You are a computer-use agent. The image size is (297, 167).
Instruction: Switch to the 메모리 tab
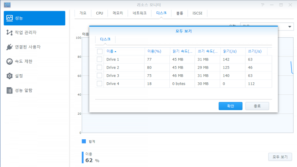(x=118, y=13)
